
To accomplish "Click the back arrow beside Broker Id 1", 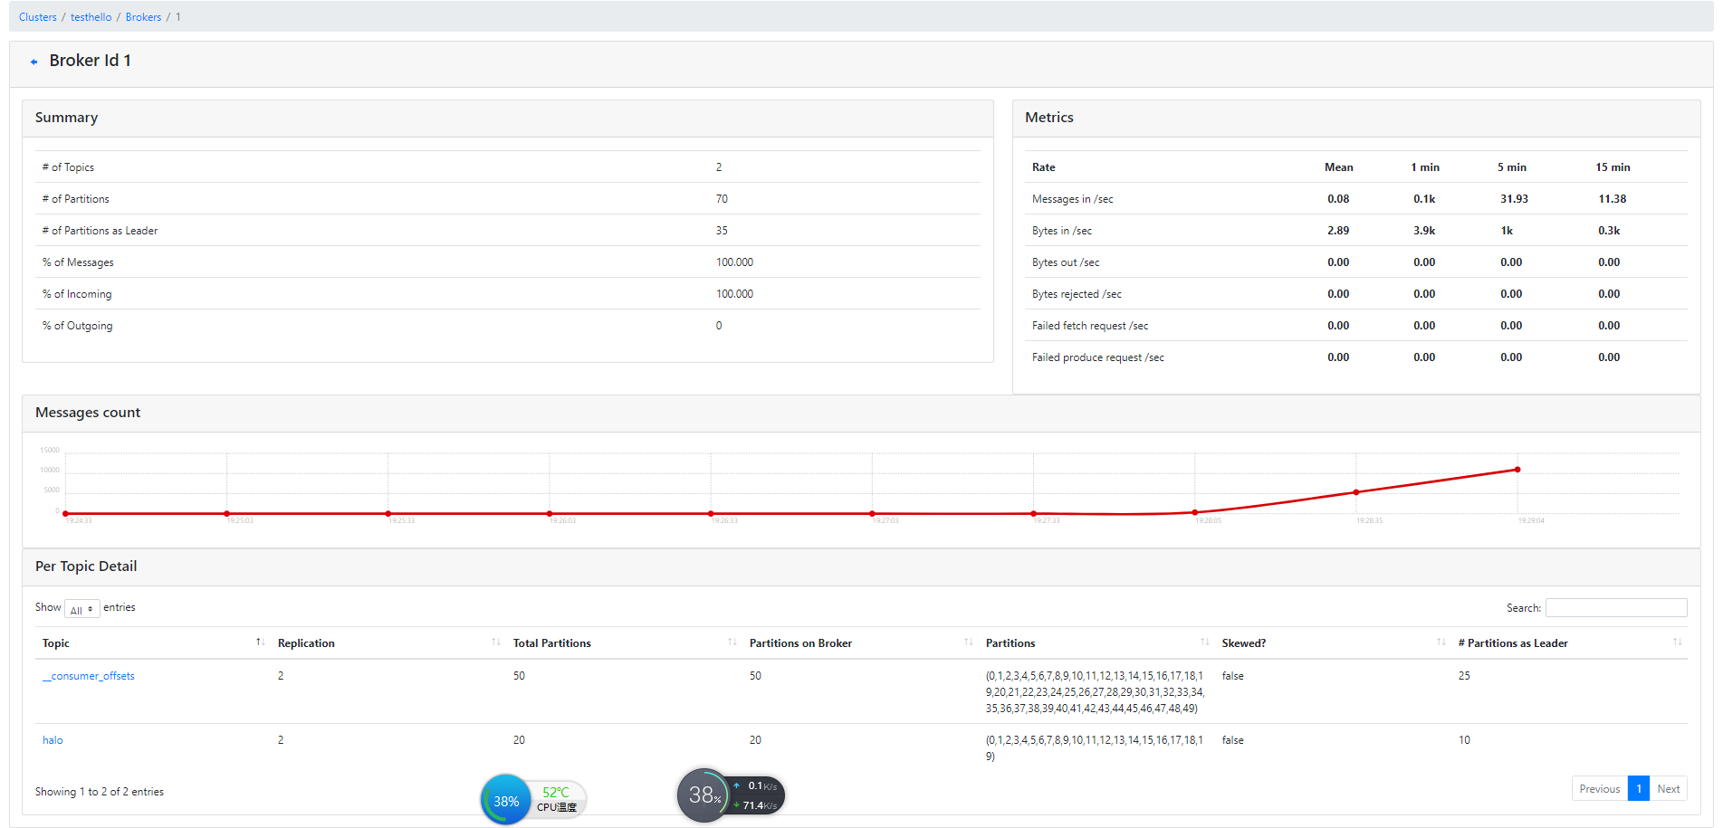I will pyautogui.click(x=34, y=62).
